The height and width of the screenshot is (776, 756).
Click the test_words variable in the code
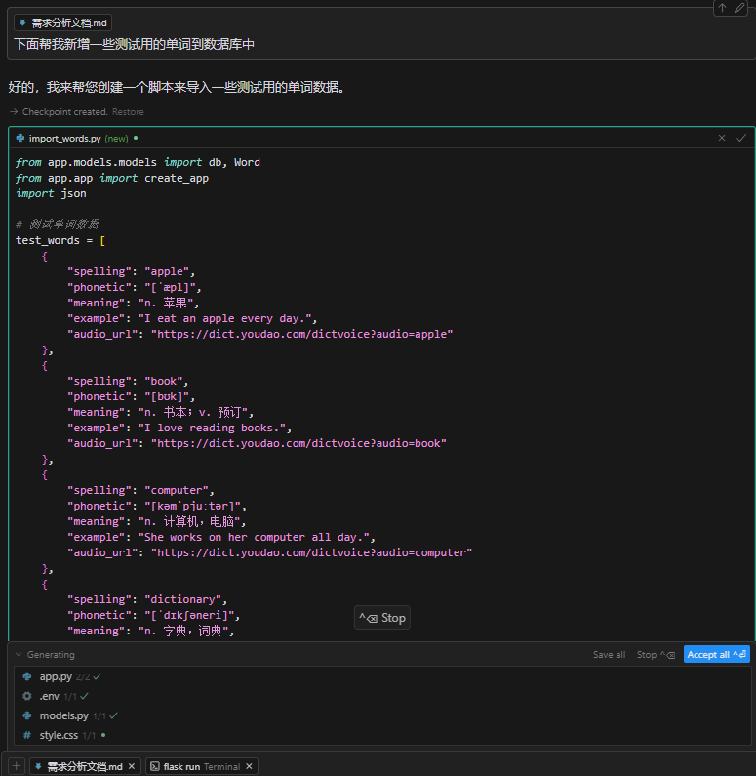[x=48, y=240]
